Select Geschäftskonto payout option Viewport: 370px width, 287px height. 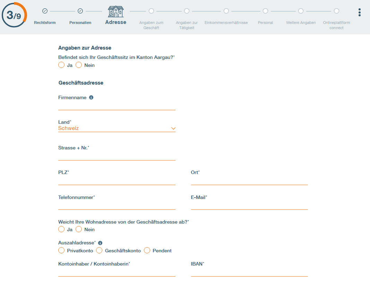[x=99, y=250]
